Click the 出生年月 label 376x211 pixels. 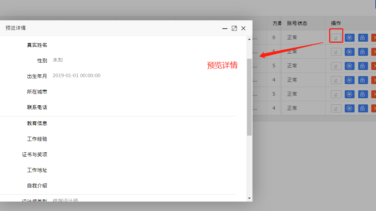pyautogui.click(x=37, y=76)
